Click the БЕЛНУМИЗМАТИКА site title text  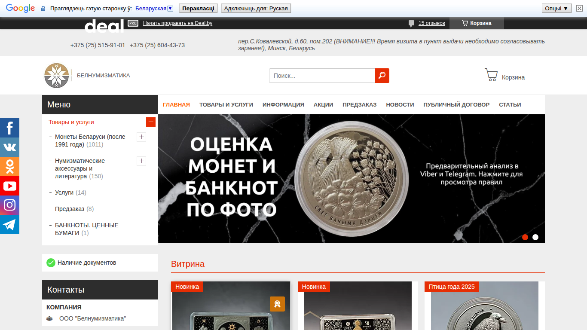104,76
